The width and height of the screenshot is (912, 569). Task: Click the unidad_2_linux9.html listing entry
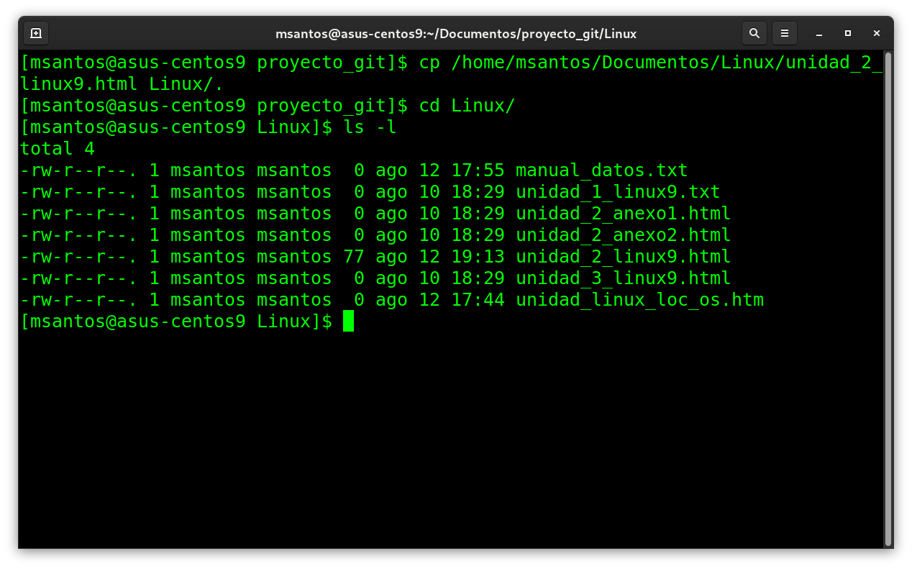tap(623, 257)
